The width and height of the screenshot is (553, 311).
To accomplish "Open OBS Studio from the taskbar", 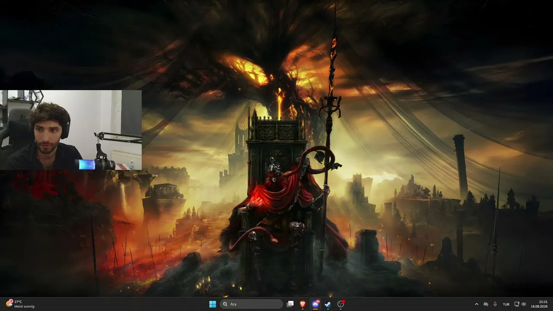I will pyautogui.click(x=341, y=304).
